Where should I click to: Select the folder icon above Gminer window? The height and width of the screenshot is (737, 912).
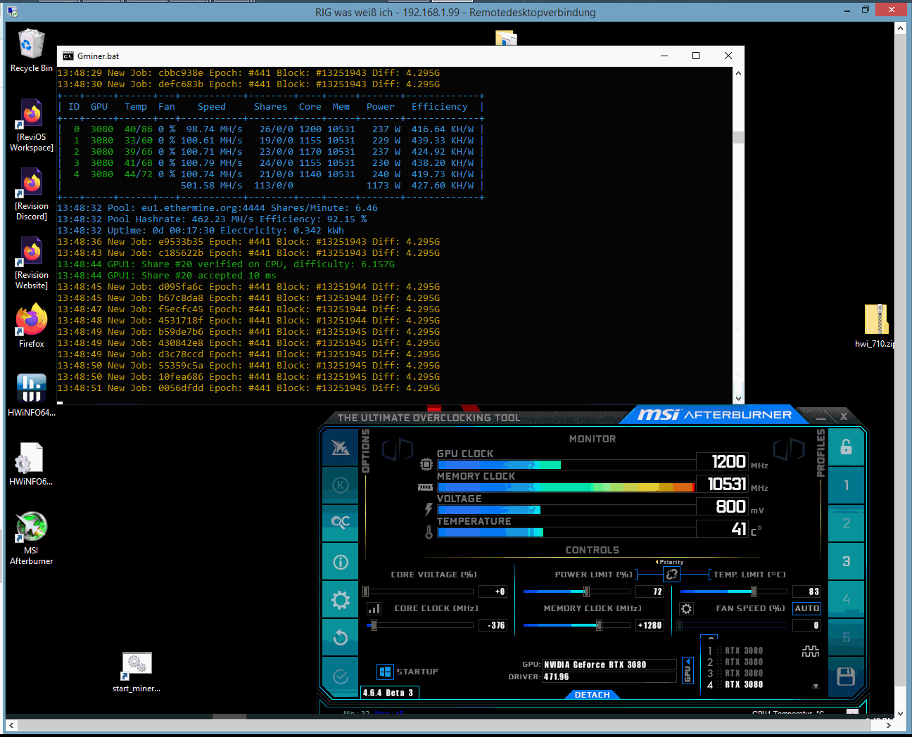[x=506, y=38]
